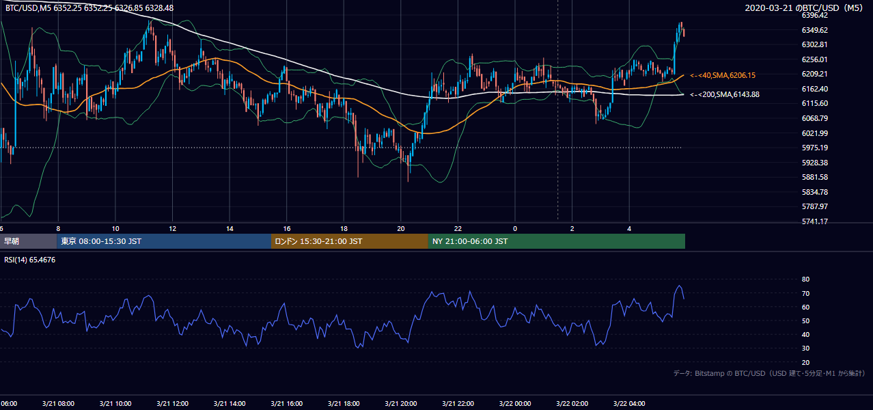Click hour tick 8 under the price chart
This screenshot has height=410, width=873.
click(x=58, y=229)
